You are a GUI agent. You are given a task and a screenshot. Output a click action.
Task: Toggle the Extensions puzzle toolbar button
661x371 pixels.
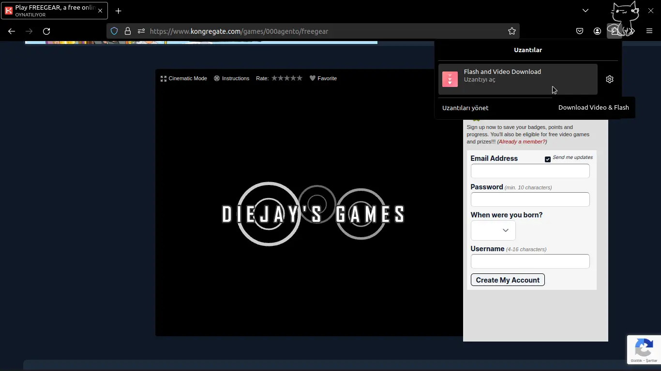click(x=615, y=31)
